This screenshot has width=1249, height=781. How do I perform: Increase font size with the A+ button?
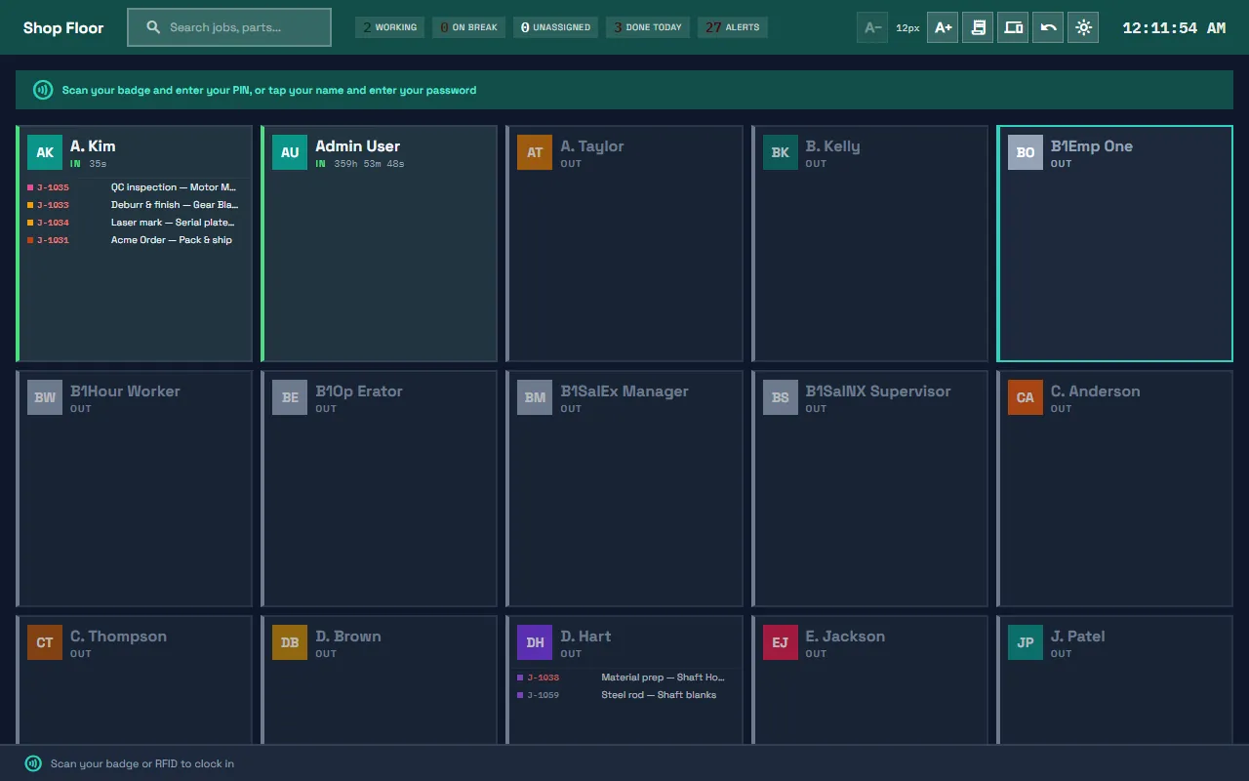click(x=943, y=27)
